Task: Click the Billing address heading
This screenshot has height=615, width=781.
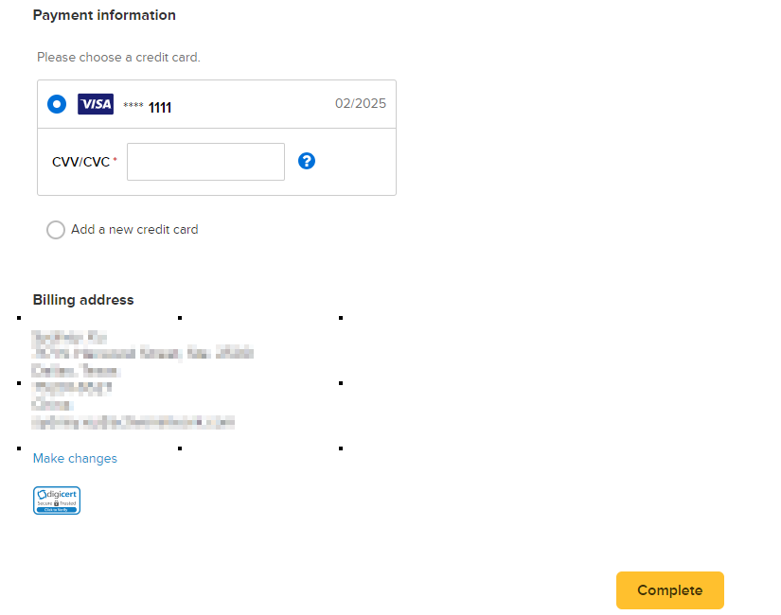Action: (83, 299)
